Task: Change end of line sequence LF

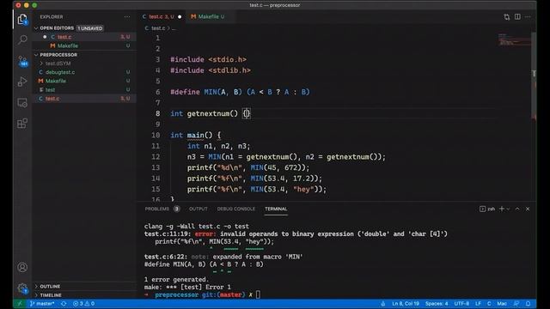Action: click(x=478, y=304)
